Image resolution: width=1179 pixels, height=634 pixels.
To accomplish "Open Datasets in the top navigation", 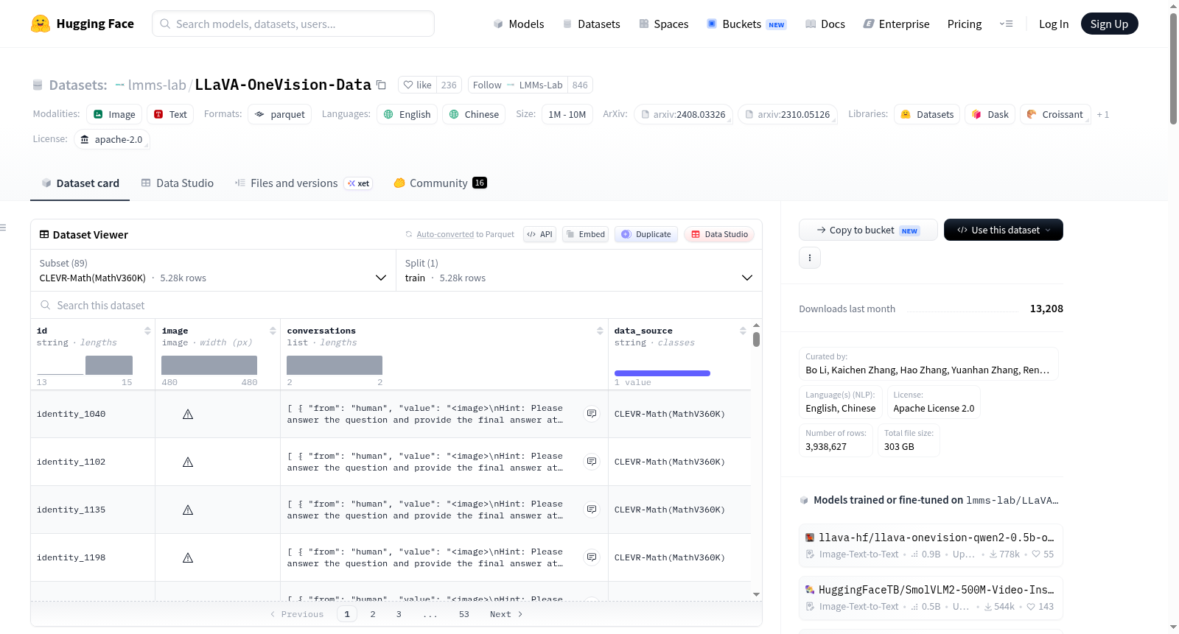I will pos(591,24).
